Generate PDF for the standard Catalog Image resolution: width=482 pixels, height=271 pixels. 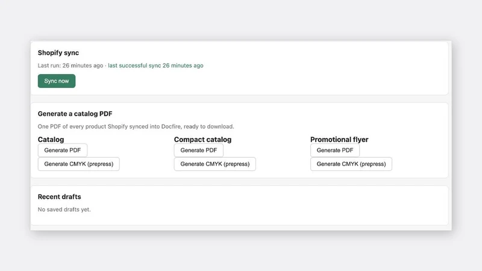click(63, 150)
